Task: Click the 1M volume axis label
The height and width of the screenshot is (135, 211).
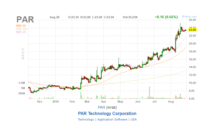Action: tap(23, 88)
